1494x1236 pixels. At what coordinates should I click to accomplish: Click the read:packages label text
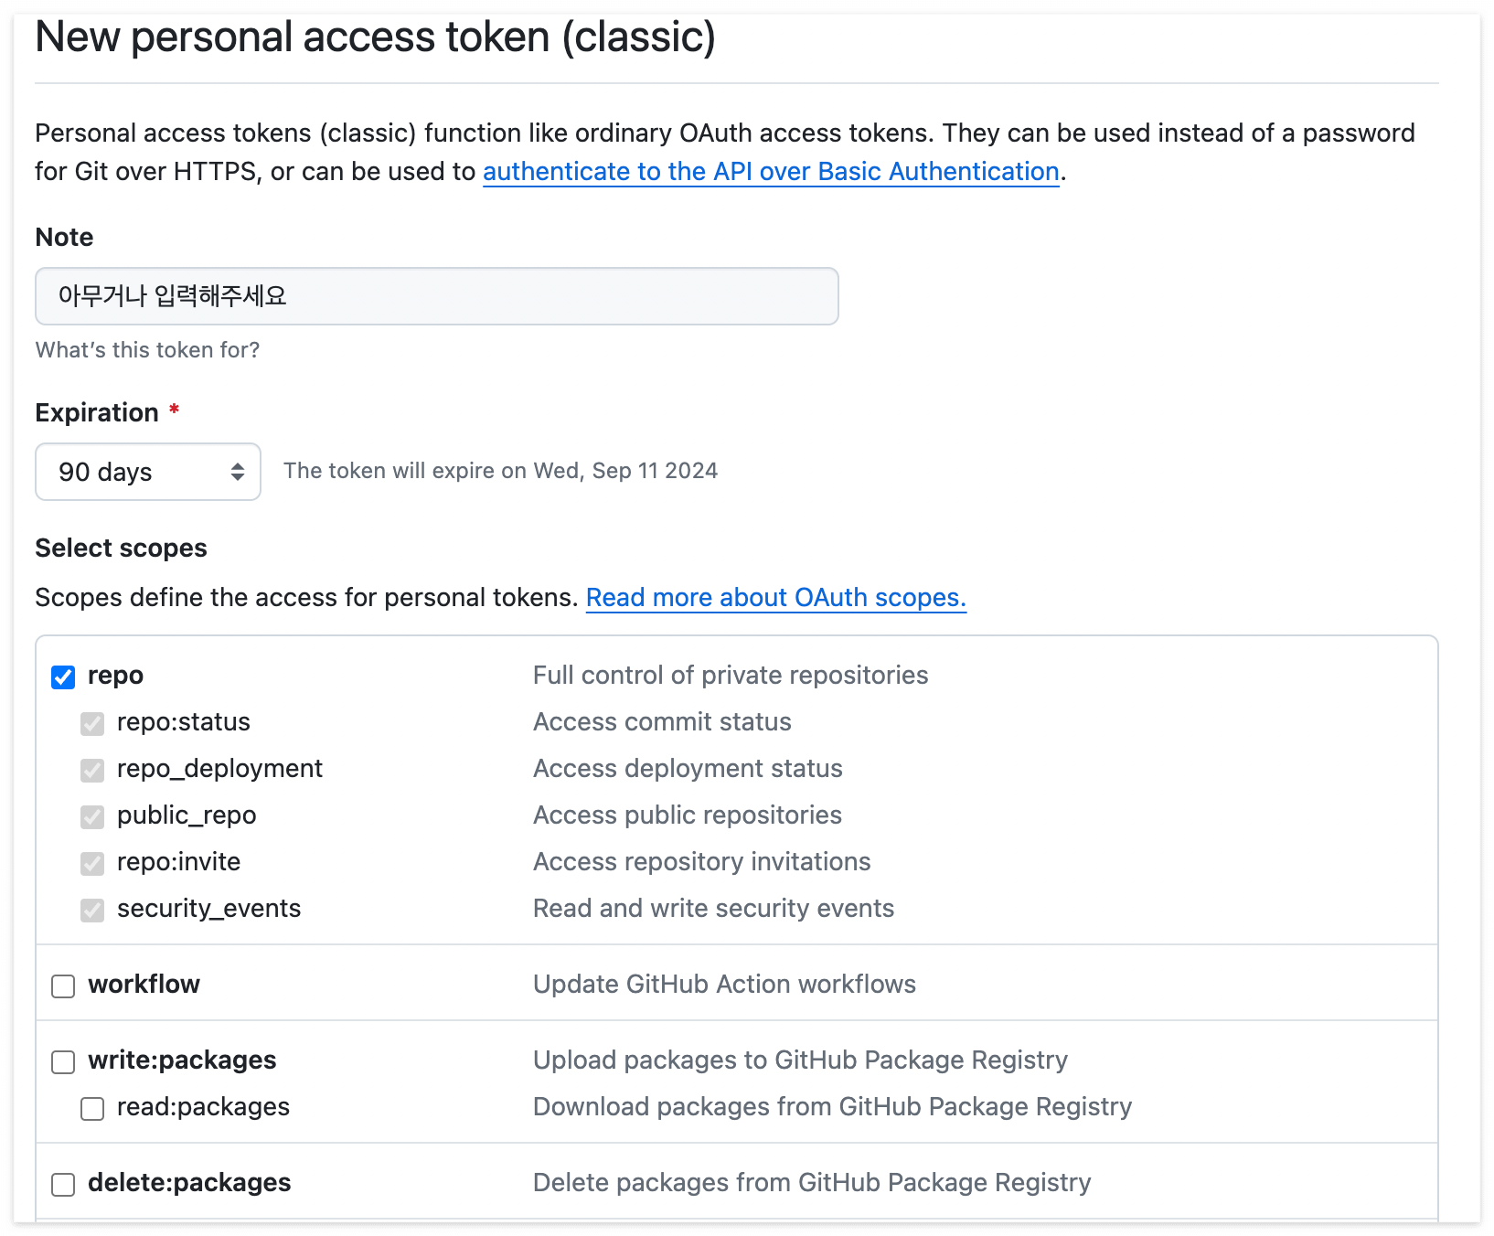(x=203, y=1107)
